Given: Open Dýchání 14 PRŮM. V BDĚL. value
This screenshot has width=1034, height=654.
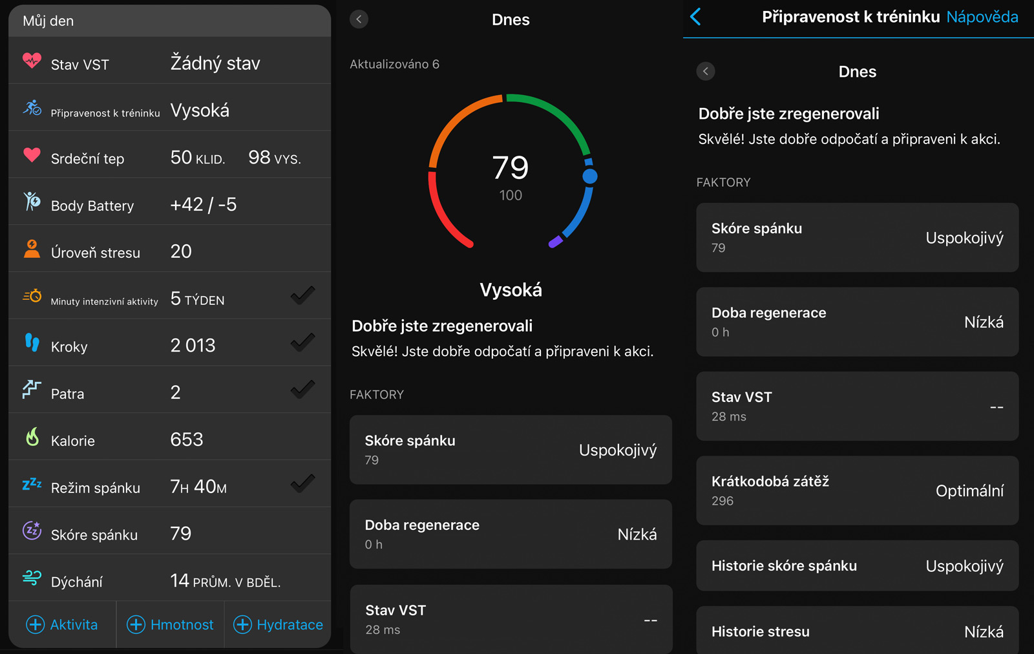Looking at the screenshot, I should click(x=226, y=580).
